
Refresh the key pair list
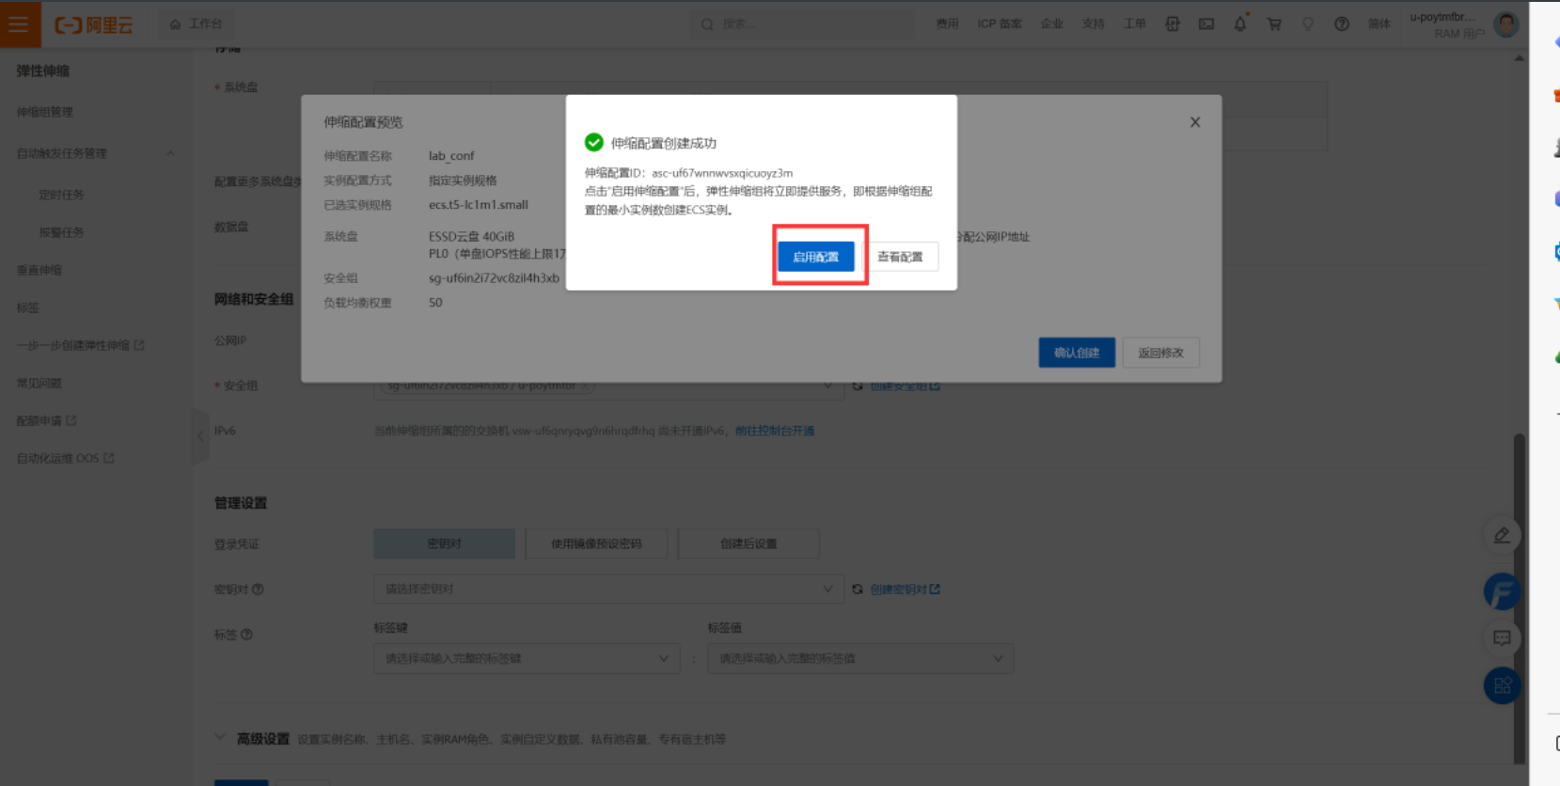pos(858,589)
